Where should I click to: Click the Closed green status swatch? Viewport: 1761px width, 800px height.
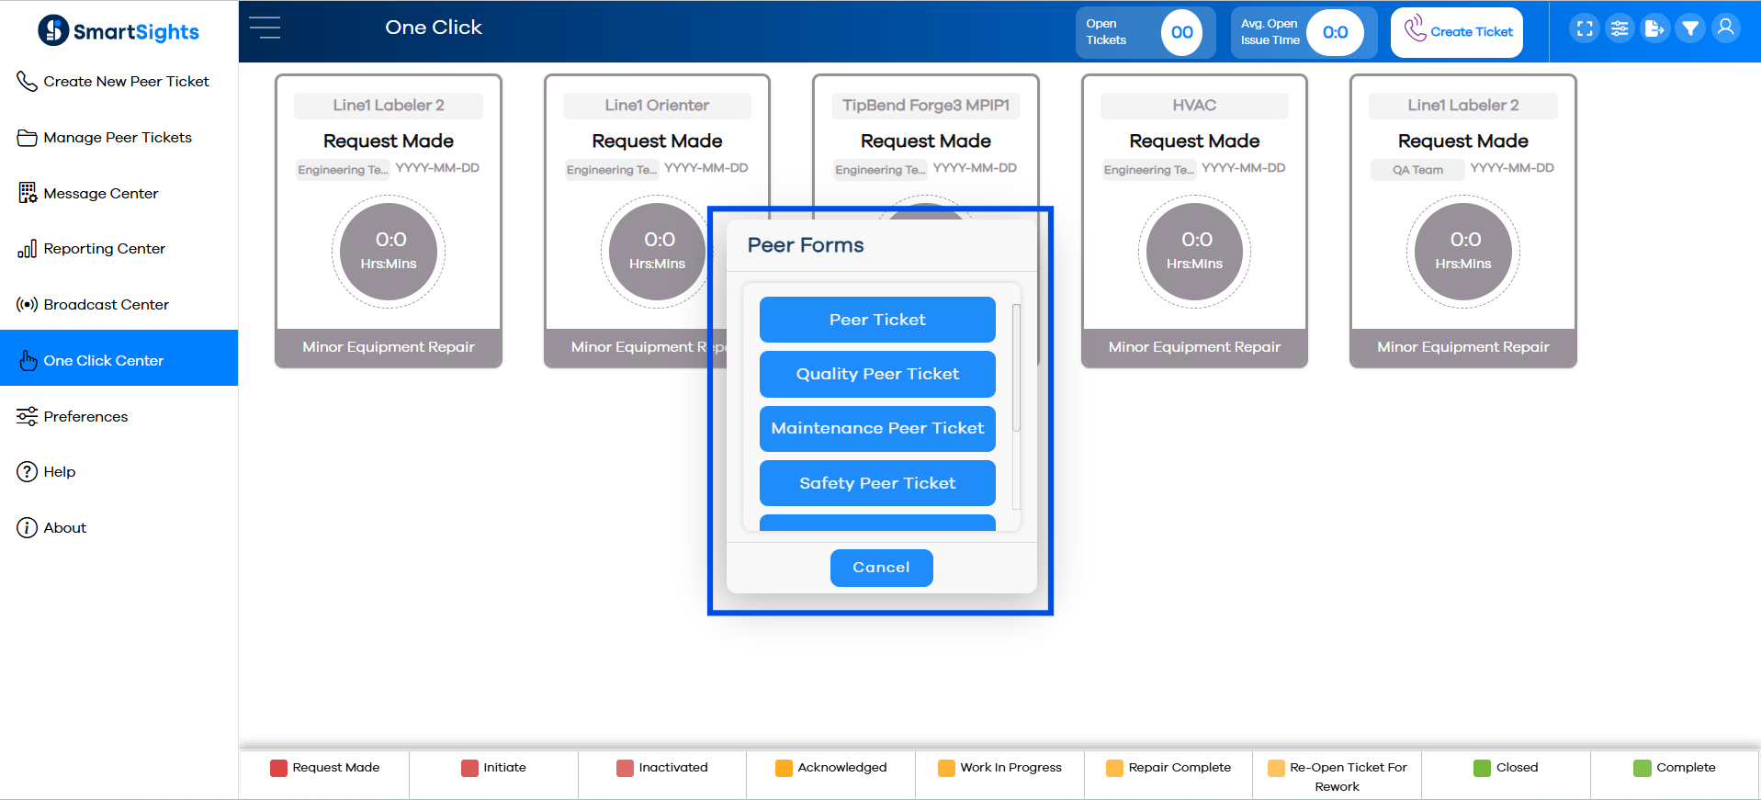[x=1482, y=768]
